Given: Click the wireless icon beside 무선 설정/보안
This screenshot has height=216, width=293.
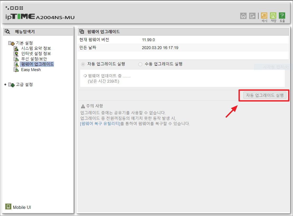Looking at the screenshot, I should click(x=16, y=59).
